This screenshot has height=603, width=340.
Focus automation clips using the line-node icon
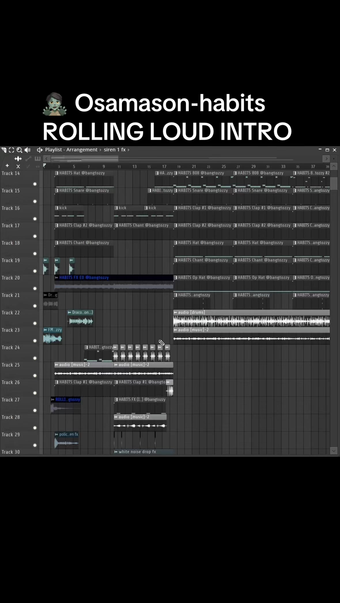tap(28, 159)
